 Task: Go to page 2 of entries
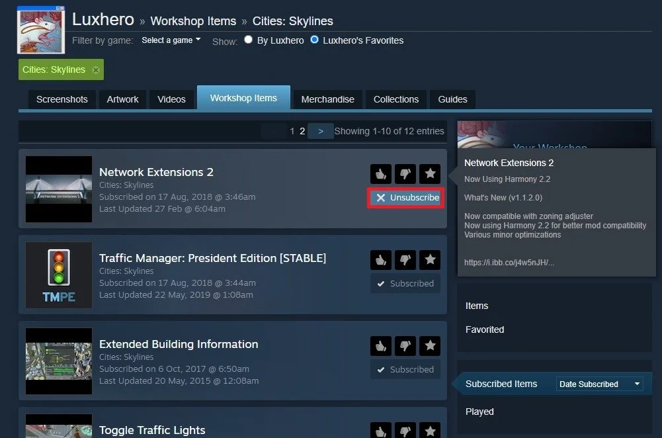pos(302,132)
